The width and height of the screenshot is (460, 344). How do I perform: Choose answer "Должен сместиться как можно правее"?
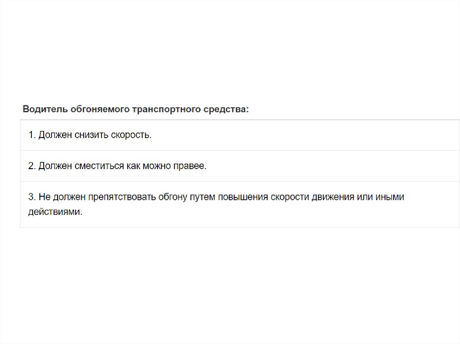(x=117, y=166)
